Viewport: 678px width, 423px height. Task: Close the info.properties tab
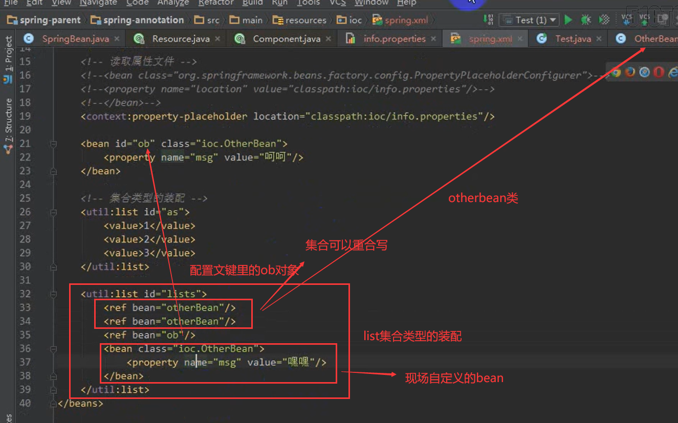coord(433,39)
